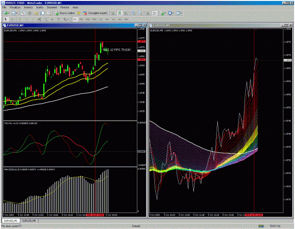
Task: Launch the MetaEditor yellow diamond icon
Action: pos(78,13)
